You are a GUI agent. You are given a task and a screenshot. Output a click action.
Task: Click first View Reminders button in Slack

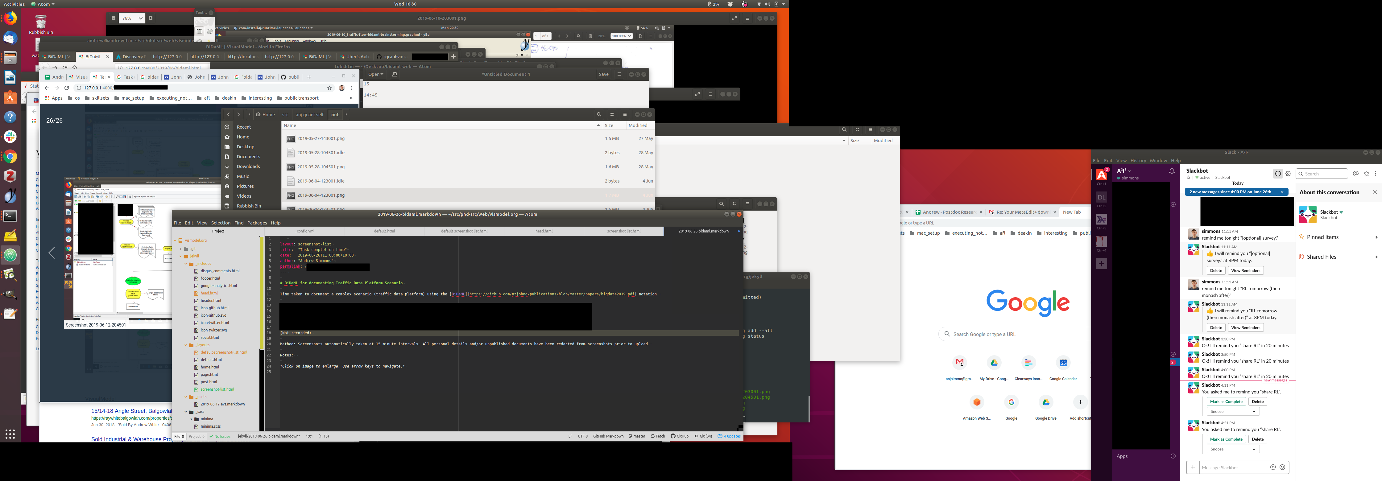pyautogui.click(x=1245, y=271)
